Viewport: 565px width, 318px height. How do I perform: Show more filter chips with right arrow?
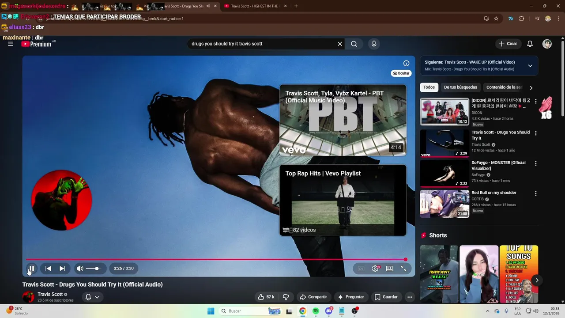[531, 88]
